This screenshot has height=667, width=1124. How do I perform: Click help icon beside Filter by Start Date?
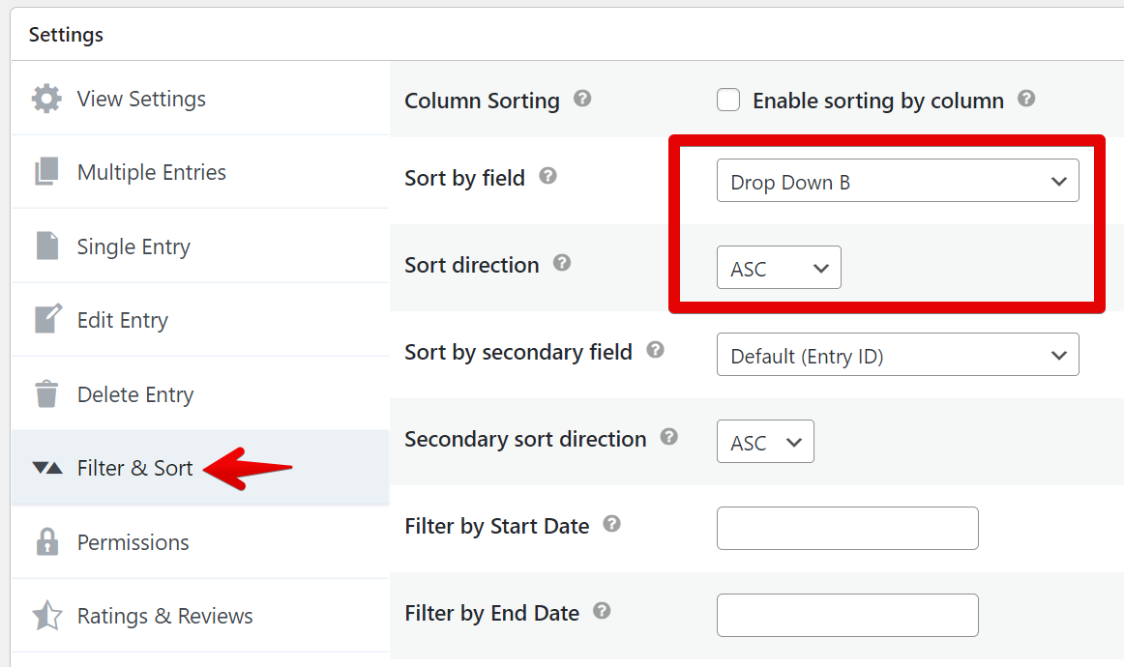pos(611,524)
